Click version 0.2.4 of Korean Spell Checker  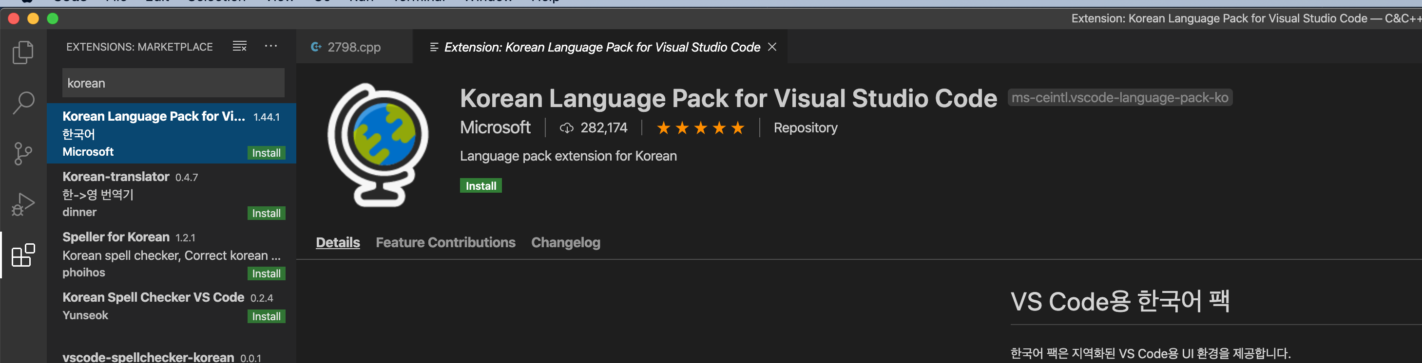(x=262, y=298)
